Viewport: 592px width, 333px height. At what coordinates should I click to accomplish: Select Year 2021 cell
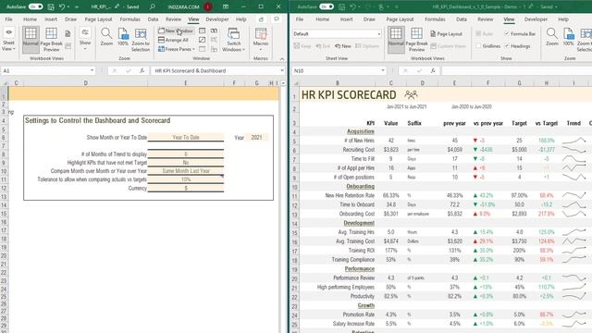pos(256,138)
